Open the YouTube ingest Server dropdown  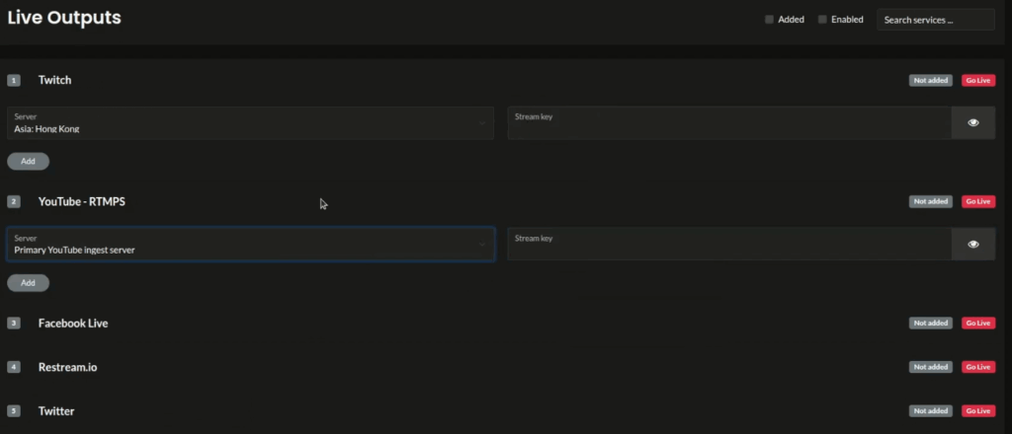pyautogui.click(x=250, y=244)
